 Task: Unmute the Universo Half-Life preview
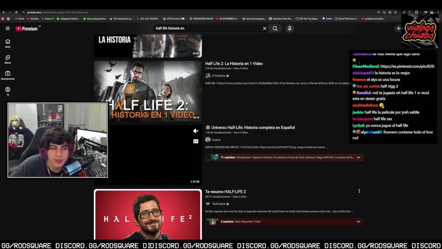click(196, 131)
